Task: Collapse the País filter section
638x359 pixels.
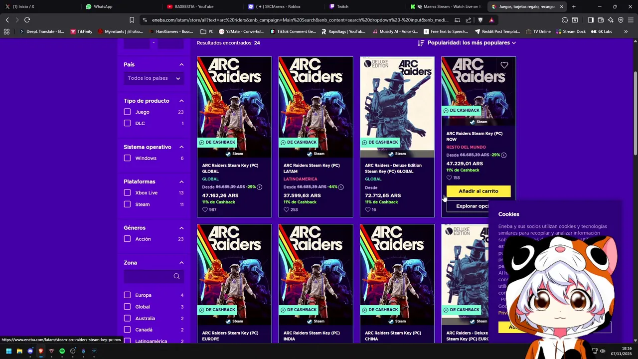Action: (x=181, y=65)
